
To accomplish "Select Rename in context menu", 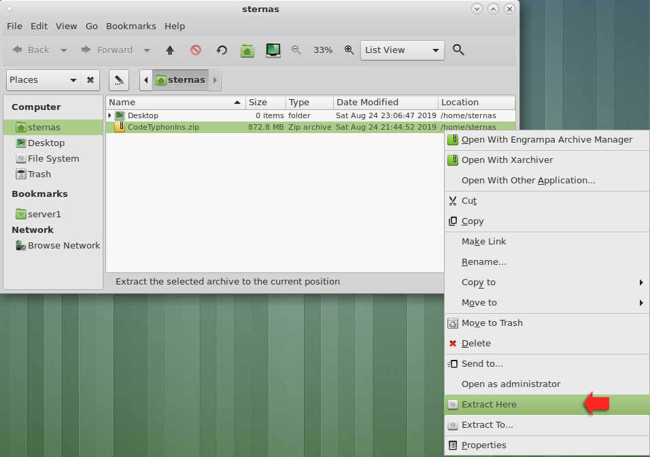I will 547,261.
